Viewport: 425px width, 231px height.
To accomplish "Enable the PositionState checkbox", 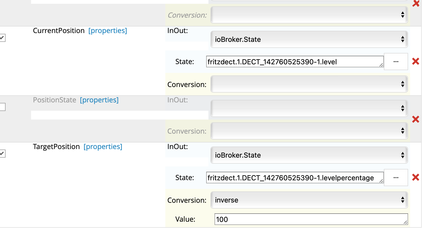I will pos(2,107).
